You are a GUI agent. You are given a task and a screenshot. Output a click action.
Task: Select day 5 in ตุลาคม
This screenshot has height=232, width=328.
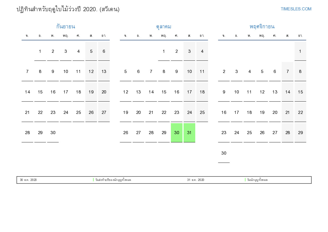coord(125,72)
